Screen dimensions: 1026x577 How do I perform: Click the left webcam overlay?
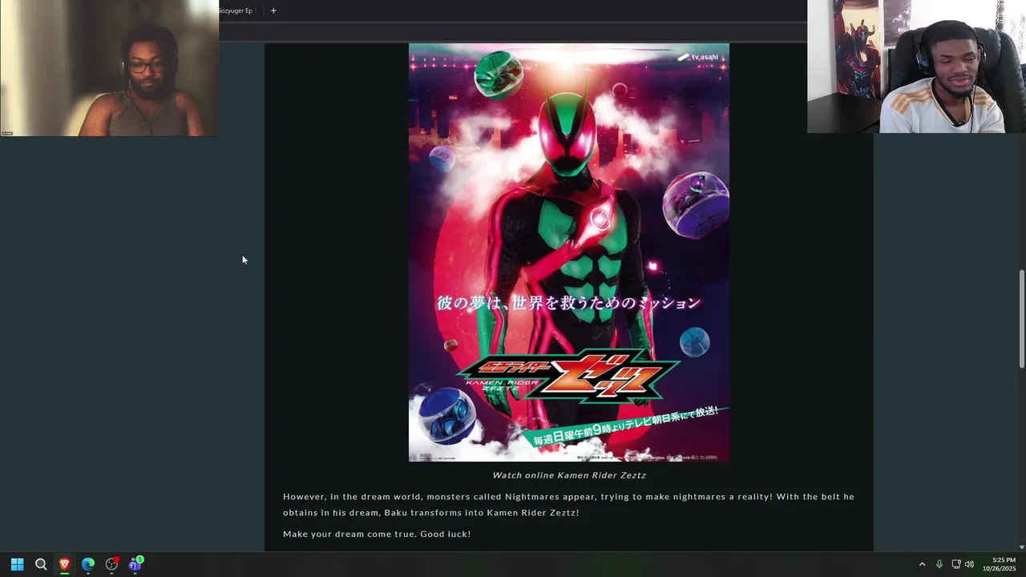(x=109, y=68)
